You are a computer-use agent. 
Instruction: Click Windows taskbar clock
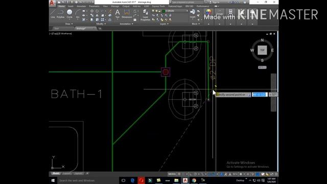coord(271,180)
